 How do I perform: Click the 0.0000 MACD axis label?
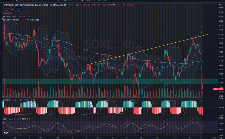(x=221, y=107)
